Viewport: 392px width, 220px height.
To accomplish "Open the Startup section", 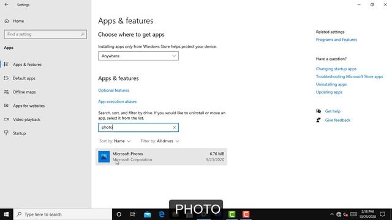I will coord(19,133).
